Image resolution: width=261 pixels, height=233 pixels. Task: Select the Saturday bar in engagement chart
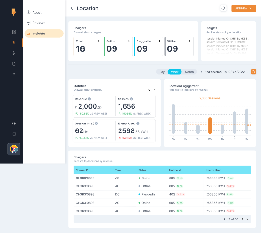(x=247, y=121)
